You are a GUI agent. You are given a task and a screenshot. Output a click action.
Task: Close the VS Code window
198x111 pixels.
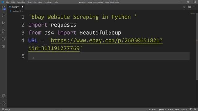click(x=195, y=2)
